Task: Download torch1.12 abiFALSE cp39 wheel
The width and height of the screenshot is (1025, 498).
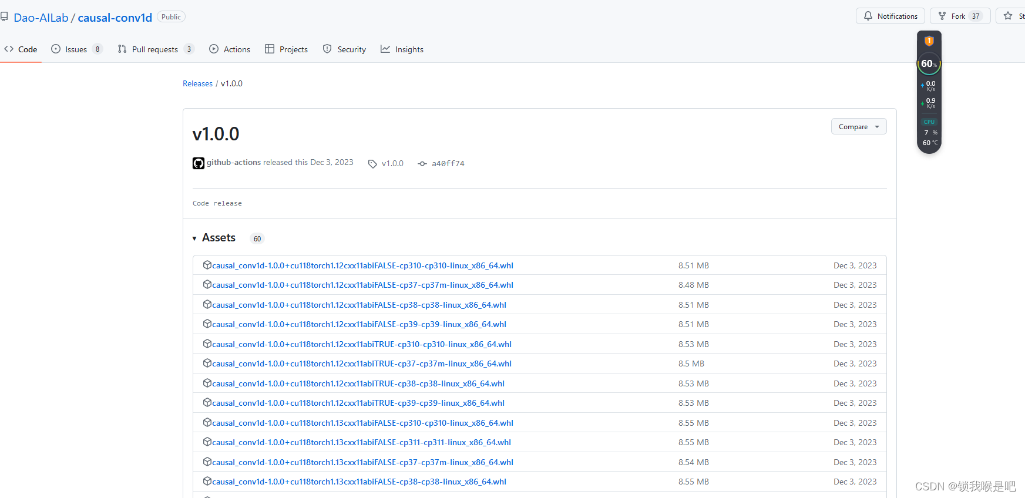Action: (x=359, y=324)
